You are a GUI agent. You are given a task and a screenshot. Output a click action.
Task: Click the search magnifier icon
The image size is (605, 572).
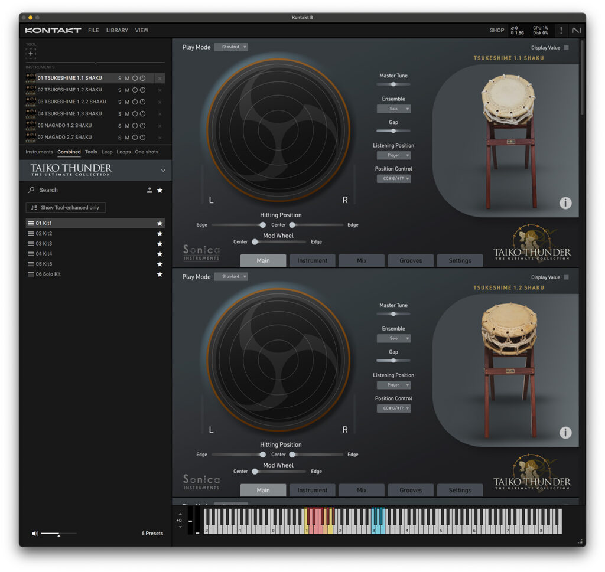(32, 190)
